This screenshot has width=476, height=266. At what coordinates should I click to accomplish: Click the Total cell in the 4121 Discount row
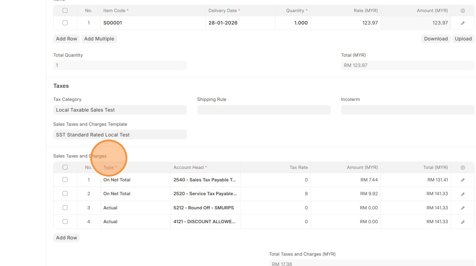pos(416,221)
